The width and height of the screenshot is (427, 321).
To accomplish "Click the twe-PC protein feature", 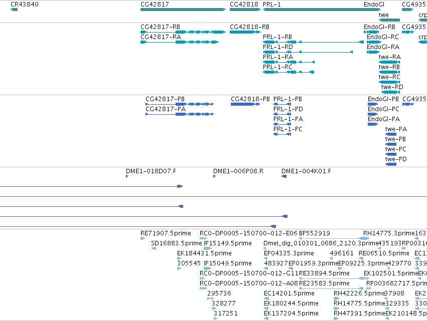I will (391, 154).
